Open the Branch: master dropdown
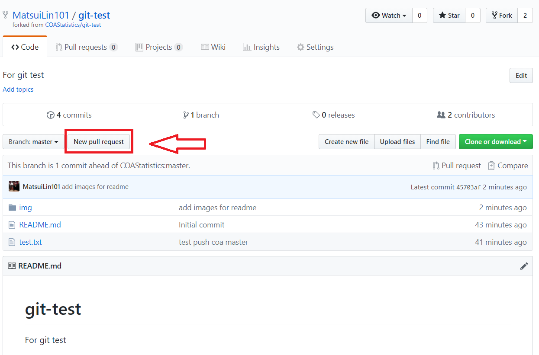The height and width of the screenshot is (355, 539). tap(33, 142)
